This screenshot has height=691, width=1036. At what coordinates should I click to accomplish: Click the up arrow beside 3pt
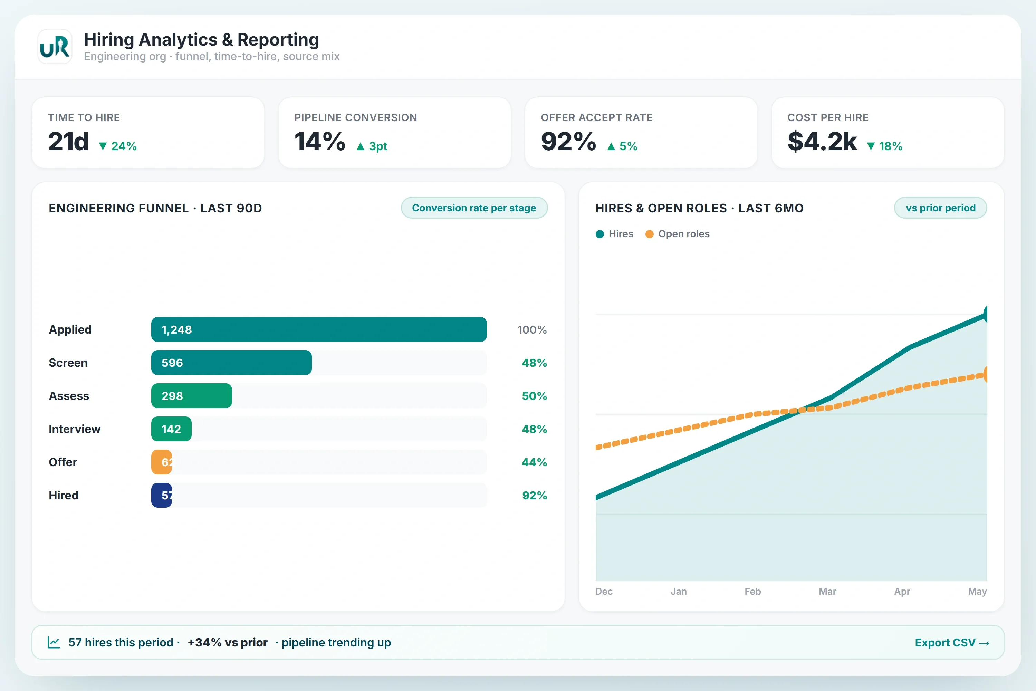361,146
